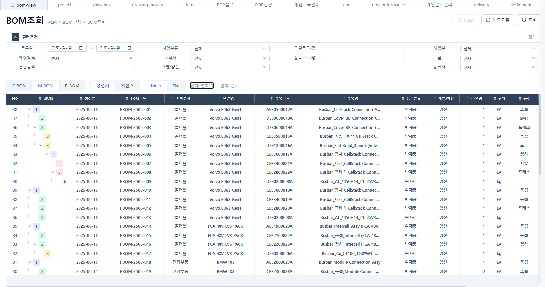Click the refresh icon on 새로고침 button
This screenshot has height=287, width=545.
pyautogui.click(x=488, y=20)
